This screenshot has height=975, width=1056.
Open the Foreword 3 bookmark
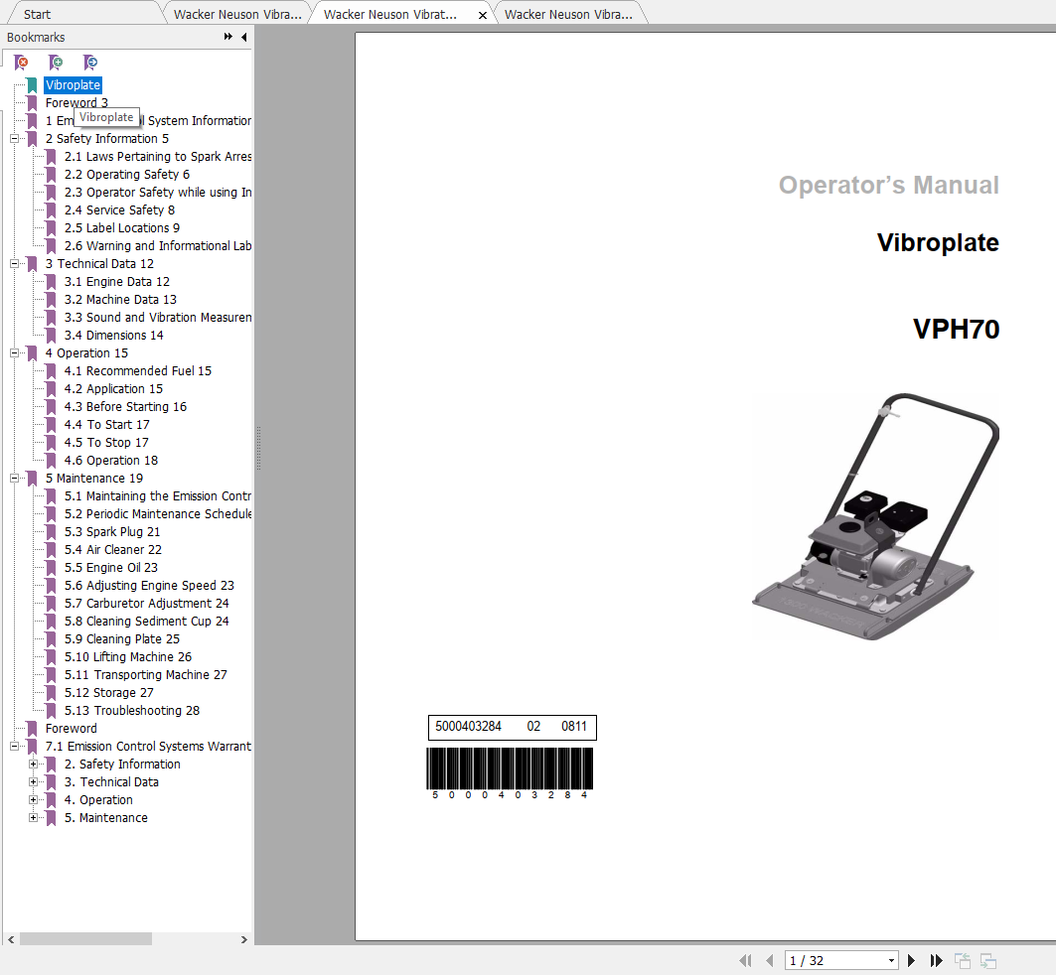[x=76, y=103]
